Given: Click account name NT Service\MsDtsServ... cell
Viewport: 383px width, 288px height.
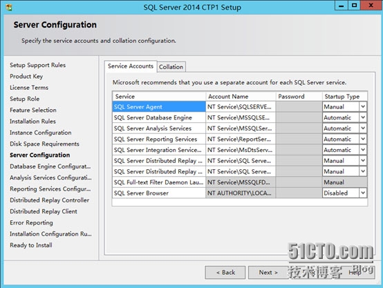Looking at the screenshot, I should pyautogui.click(x=241, y=150).
